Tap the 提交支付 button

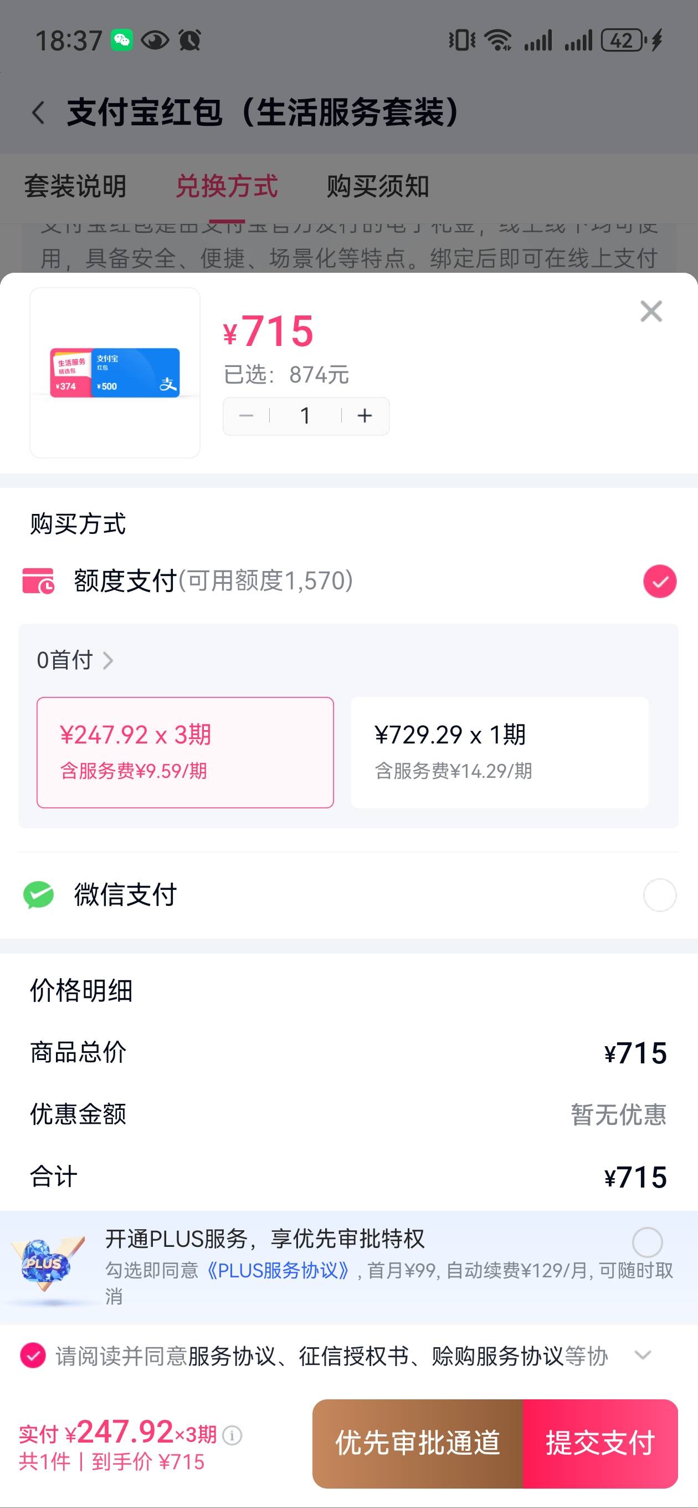click(600, 1443)
